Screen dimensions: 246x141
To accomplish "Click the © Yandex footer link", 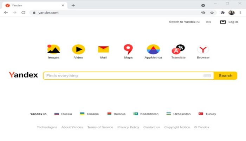I will (x=202, y=127).
